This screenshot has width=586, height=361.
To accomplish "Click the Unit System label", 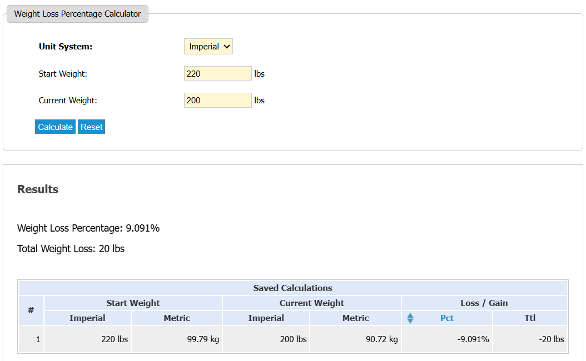I will click(66, 47).
